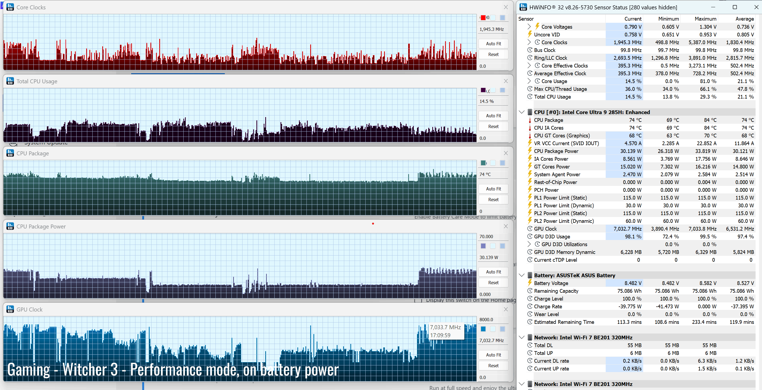Screen dimensions: 762x390
Task: Click the clock icon beside Average Effective Clock
Action: click(530, 73)
